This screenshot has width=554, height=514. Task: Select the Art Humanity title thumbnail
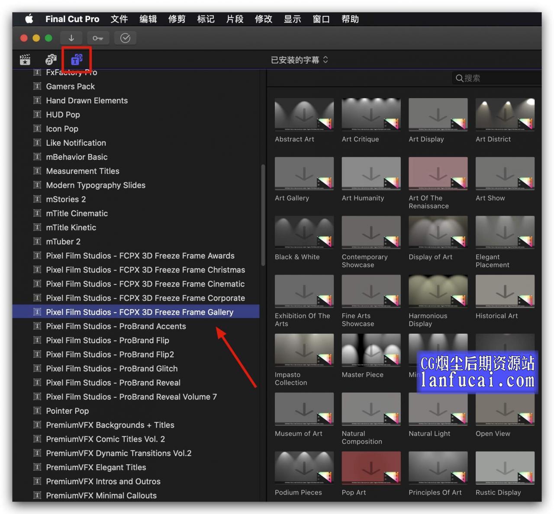(x=371, y=173)
